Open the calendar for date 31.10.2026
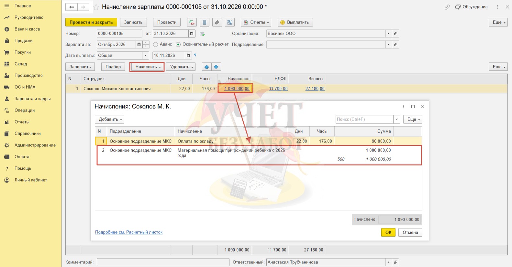The width and height of the screenshot is (512, 267). (x=192, y=34)
